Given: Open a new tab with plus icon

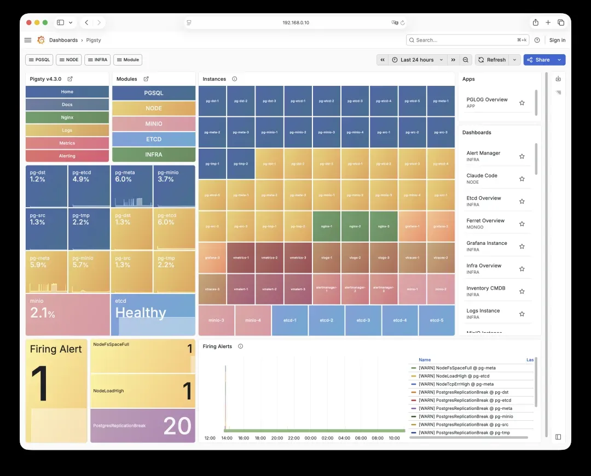Looking at the screenshot, I should 548,22.
